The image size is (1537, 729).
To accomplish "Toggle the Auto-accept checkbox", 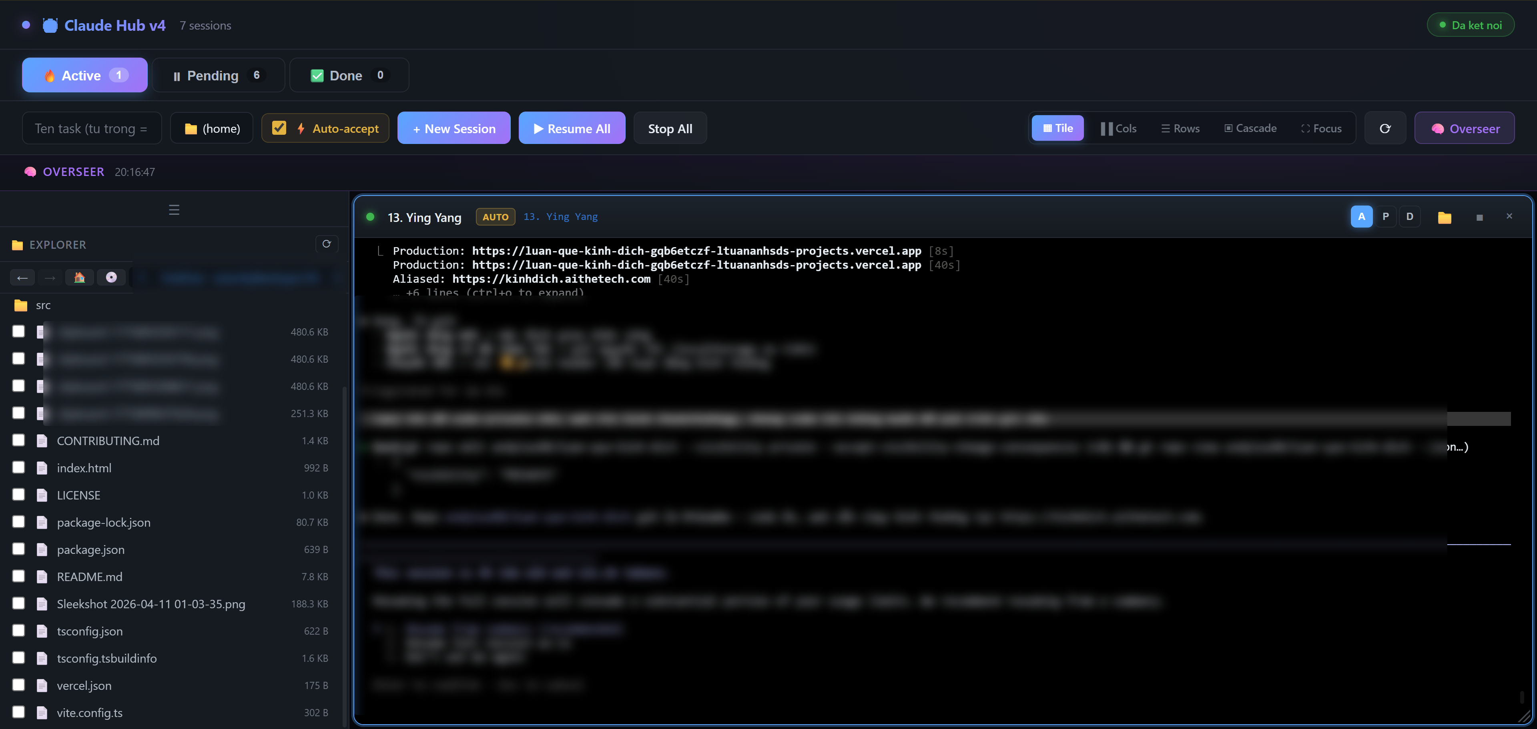I will coord(279,128).
